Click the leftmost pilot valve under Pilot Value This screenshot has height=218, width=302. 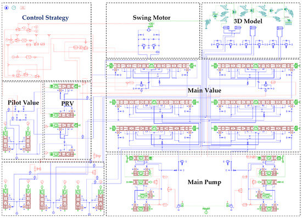5,139
